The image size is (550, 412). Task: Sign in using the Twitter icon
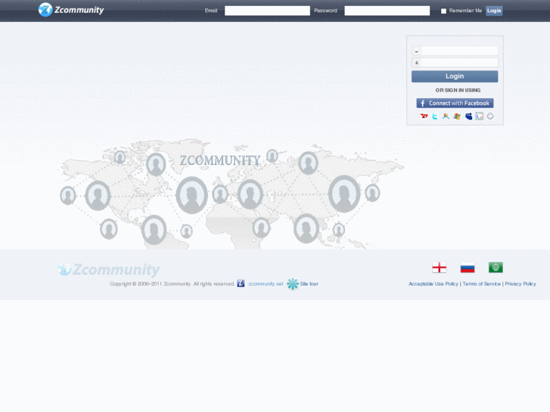[x=434, y=116]
